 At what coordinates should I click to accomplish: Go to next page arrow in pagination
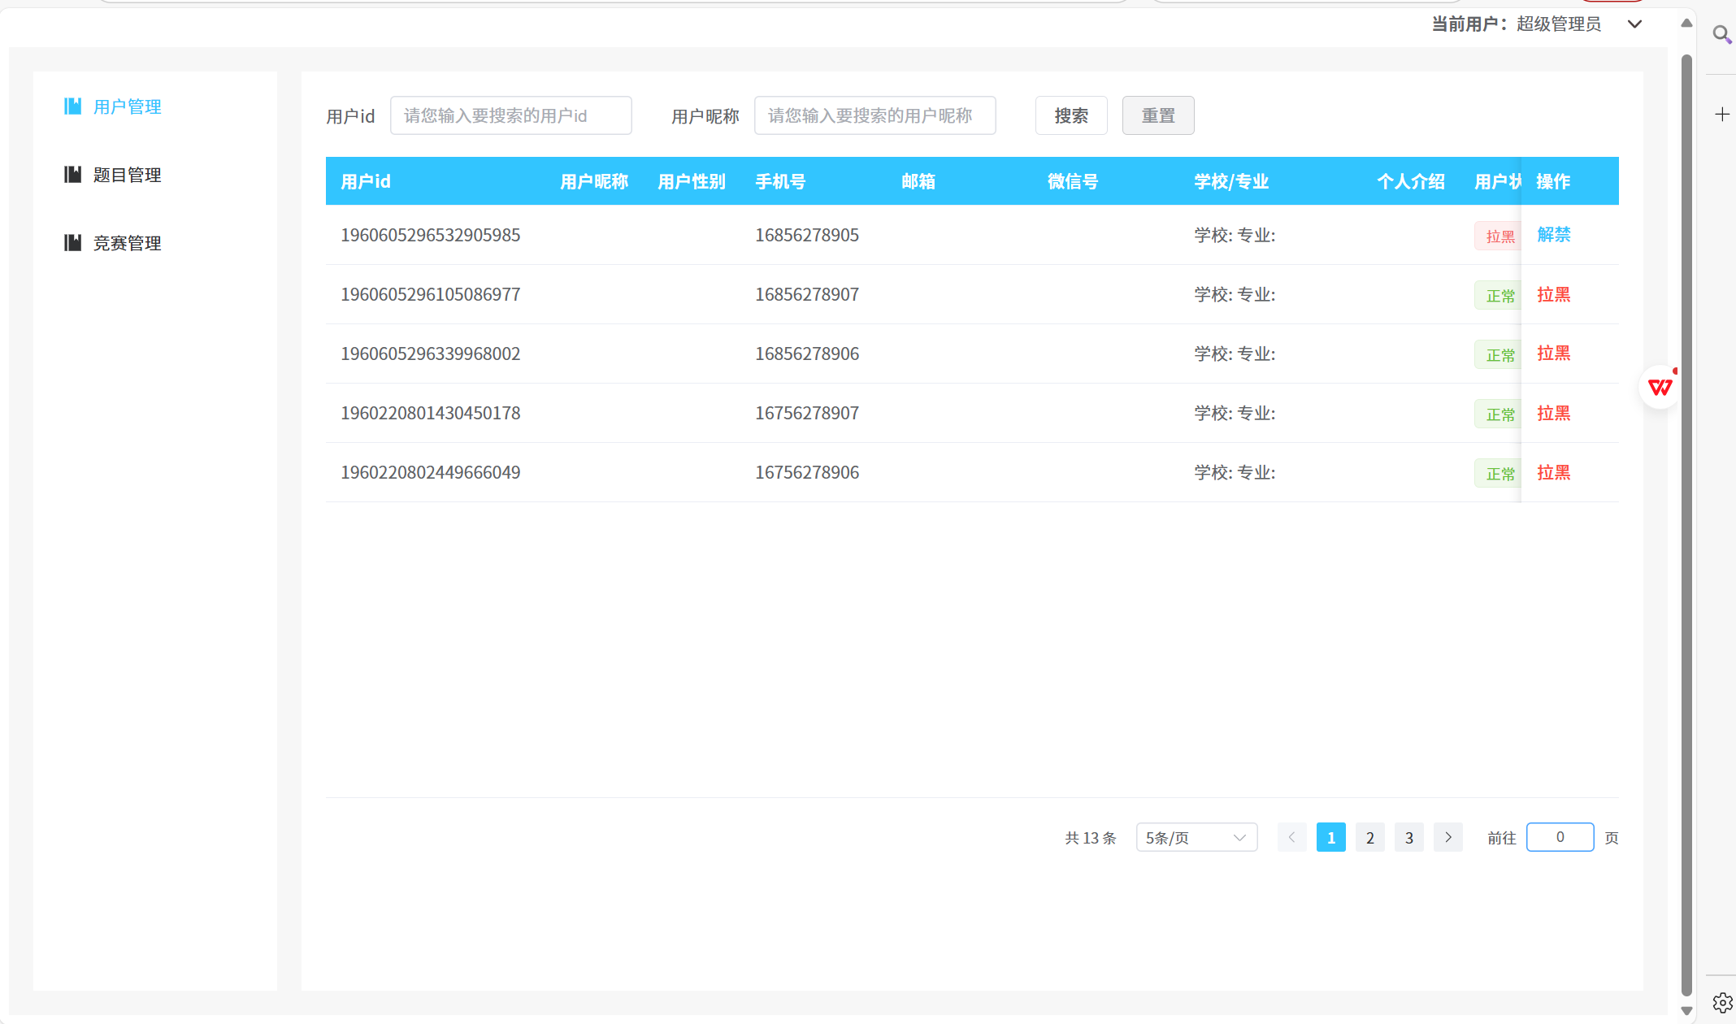click(1447, 837)
